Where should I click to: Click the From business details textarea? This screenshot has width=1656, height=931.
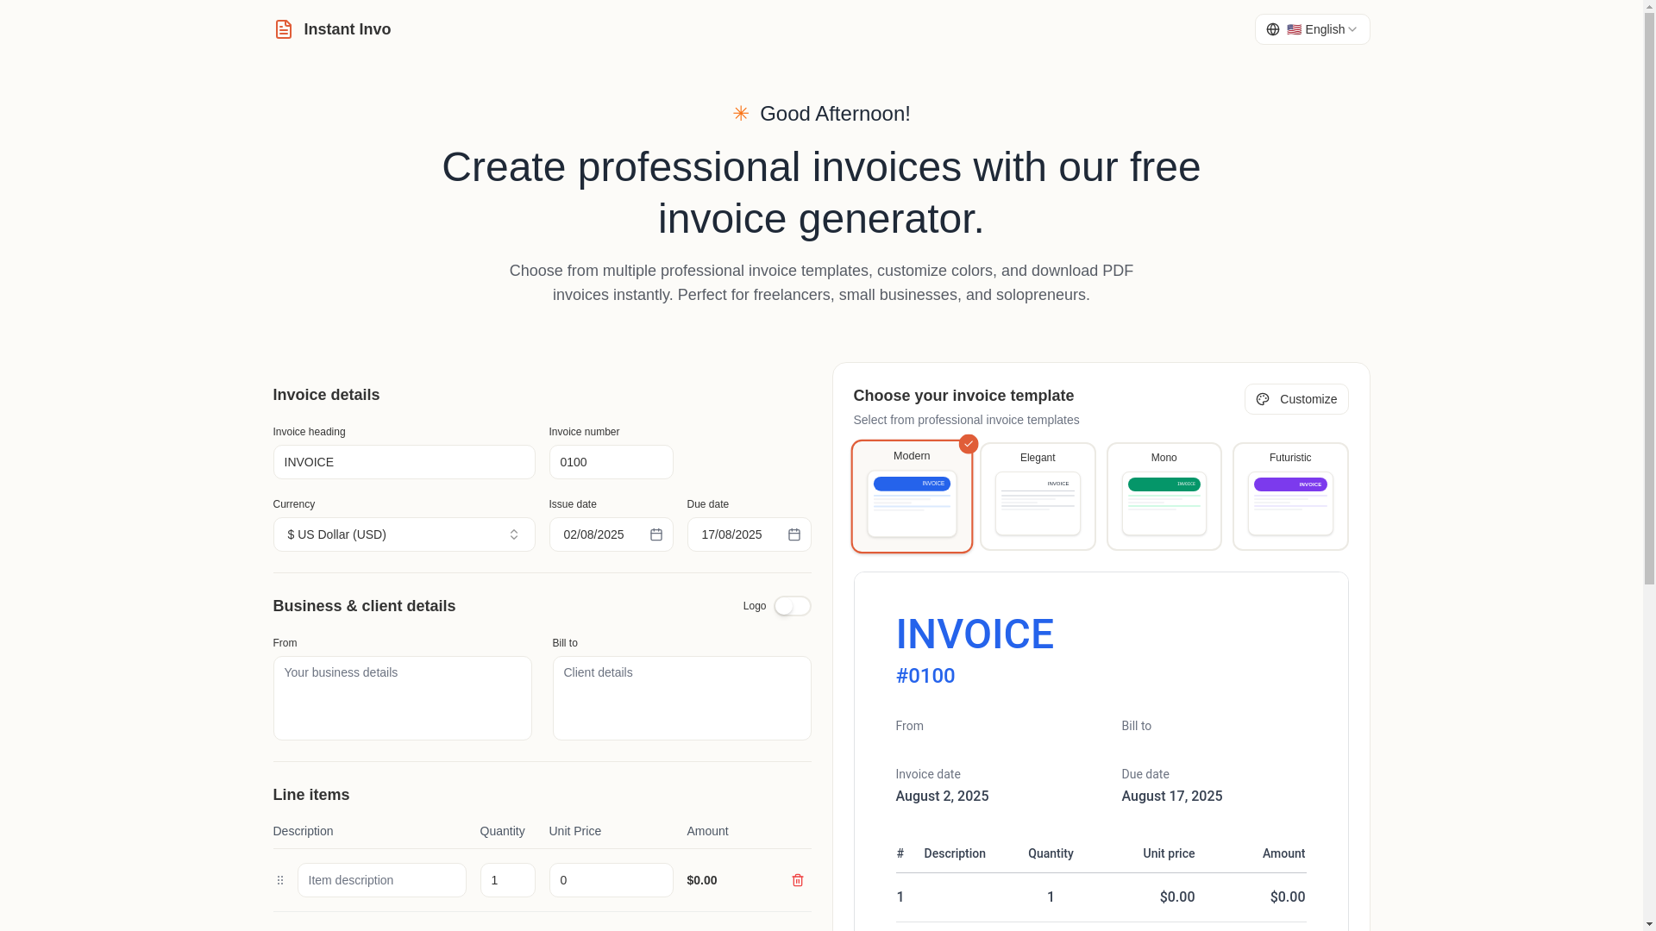(402, 698)
